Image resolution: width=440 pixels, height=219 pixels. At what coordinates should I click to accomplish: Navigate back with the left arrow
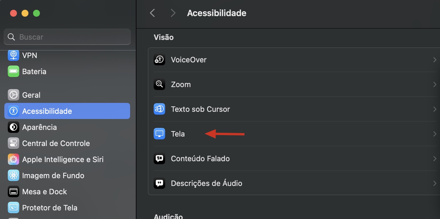coord(152,13)
